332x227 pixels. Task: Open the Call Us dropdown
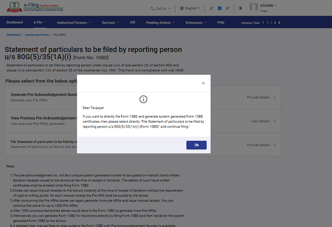tap(162, 9)
